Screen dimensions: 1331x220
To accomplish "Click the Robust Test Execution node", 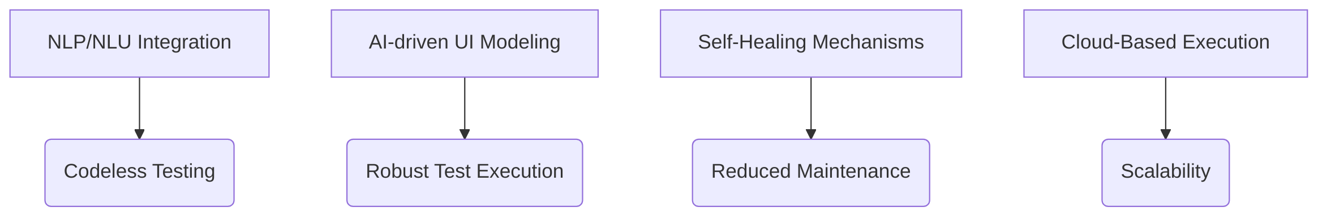I will pos(465,173).
